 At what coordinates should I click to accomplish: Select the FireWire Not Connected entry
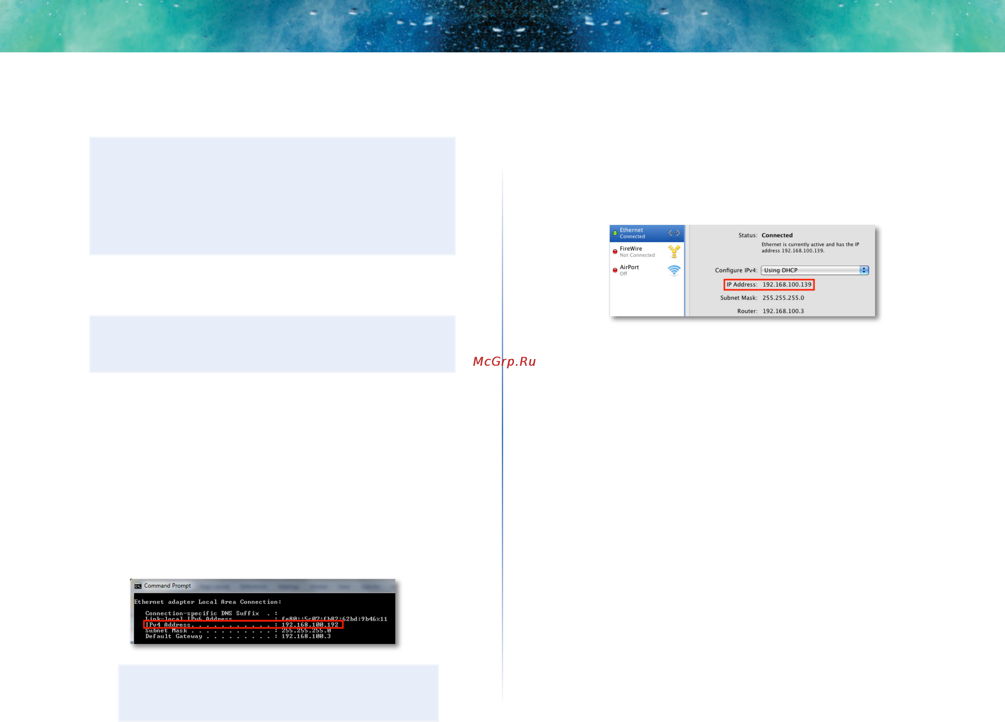coord(647,252)
